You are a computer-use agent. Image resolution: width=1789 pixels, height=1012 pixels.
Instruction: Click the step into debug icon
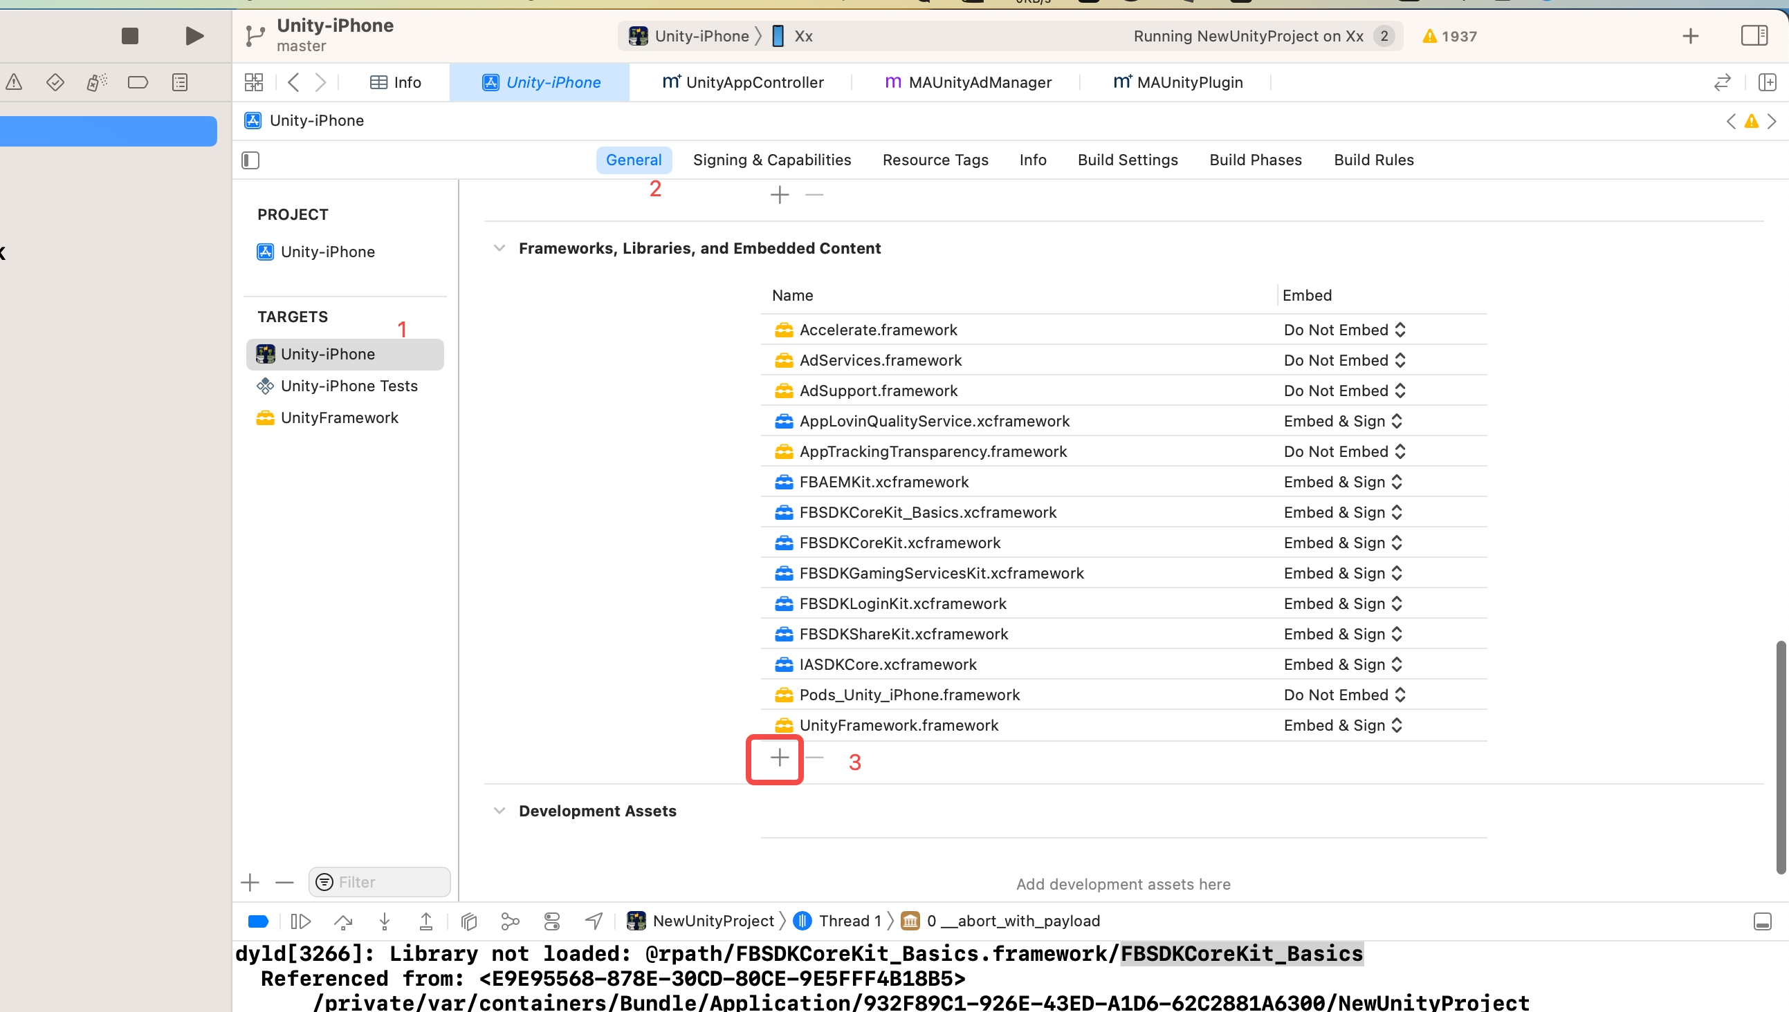(x=384, y=921)
